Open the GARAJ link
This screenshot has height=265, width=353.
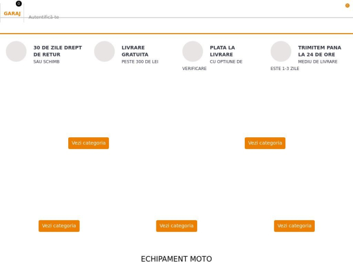tap(12, 14)
